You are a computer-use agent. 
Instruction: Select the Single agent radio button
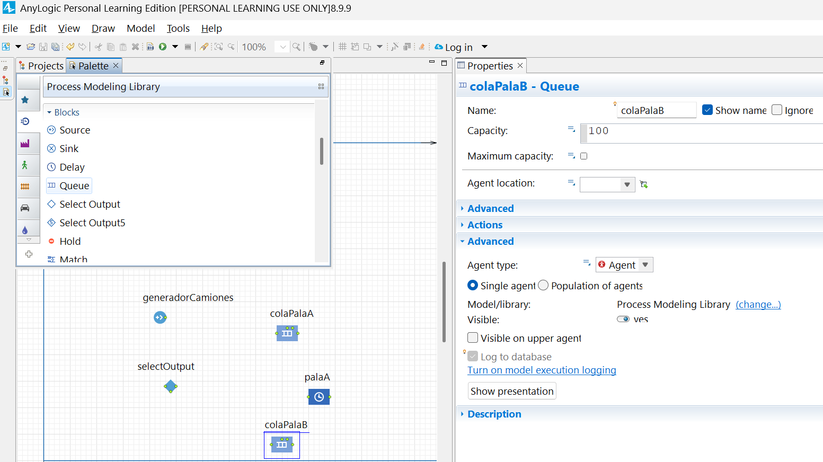click(473, 286)
